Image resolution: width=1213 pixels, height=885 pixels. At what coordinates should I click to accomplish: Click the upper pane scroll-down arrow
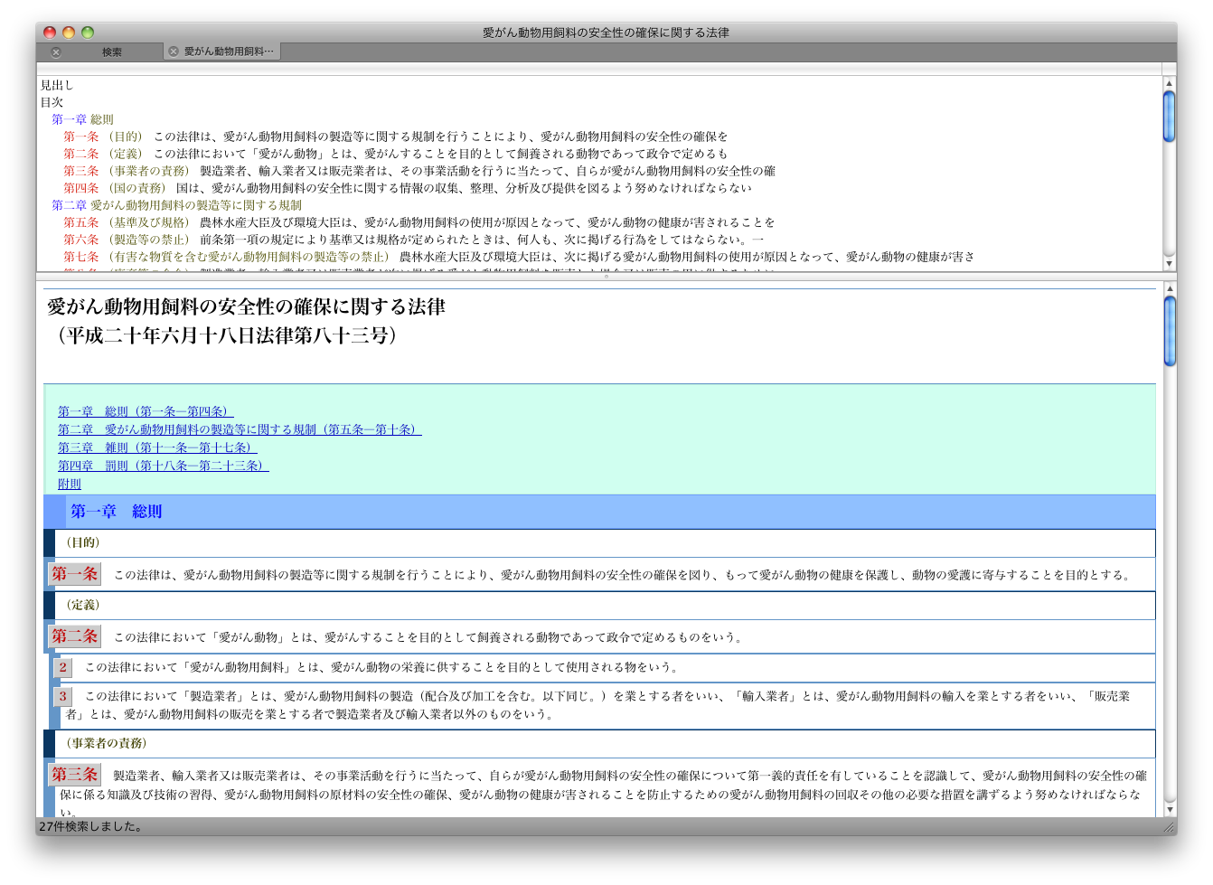(x=1169, y=264)
